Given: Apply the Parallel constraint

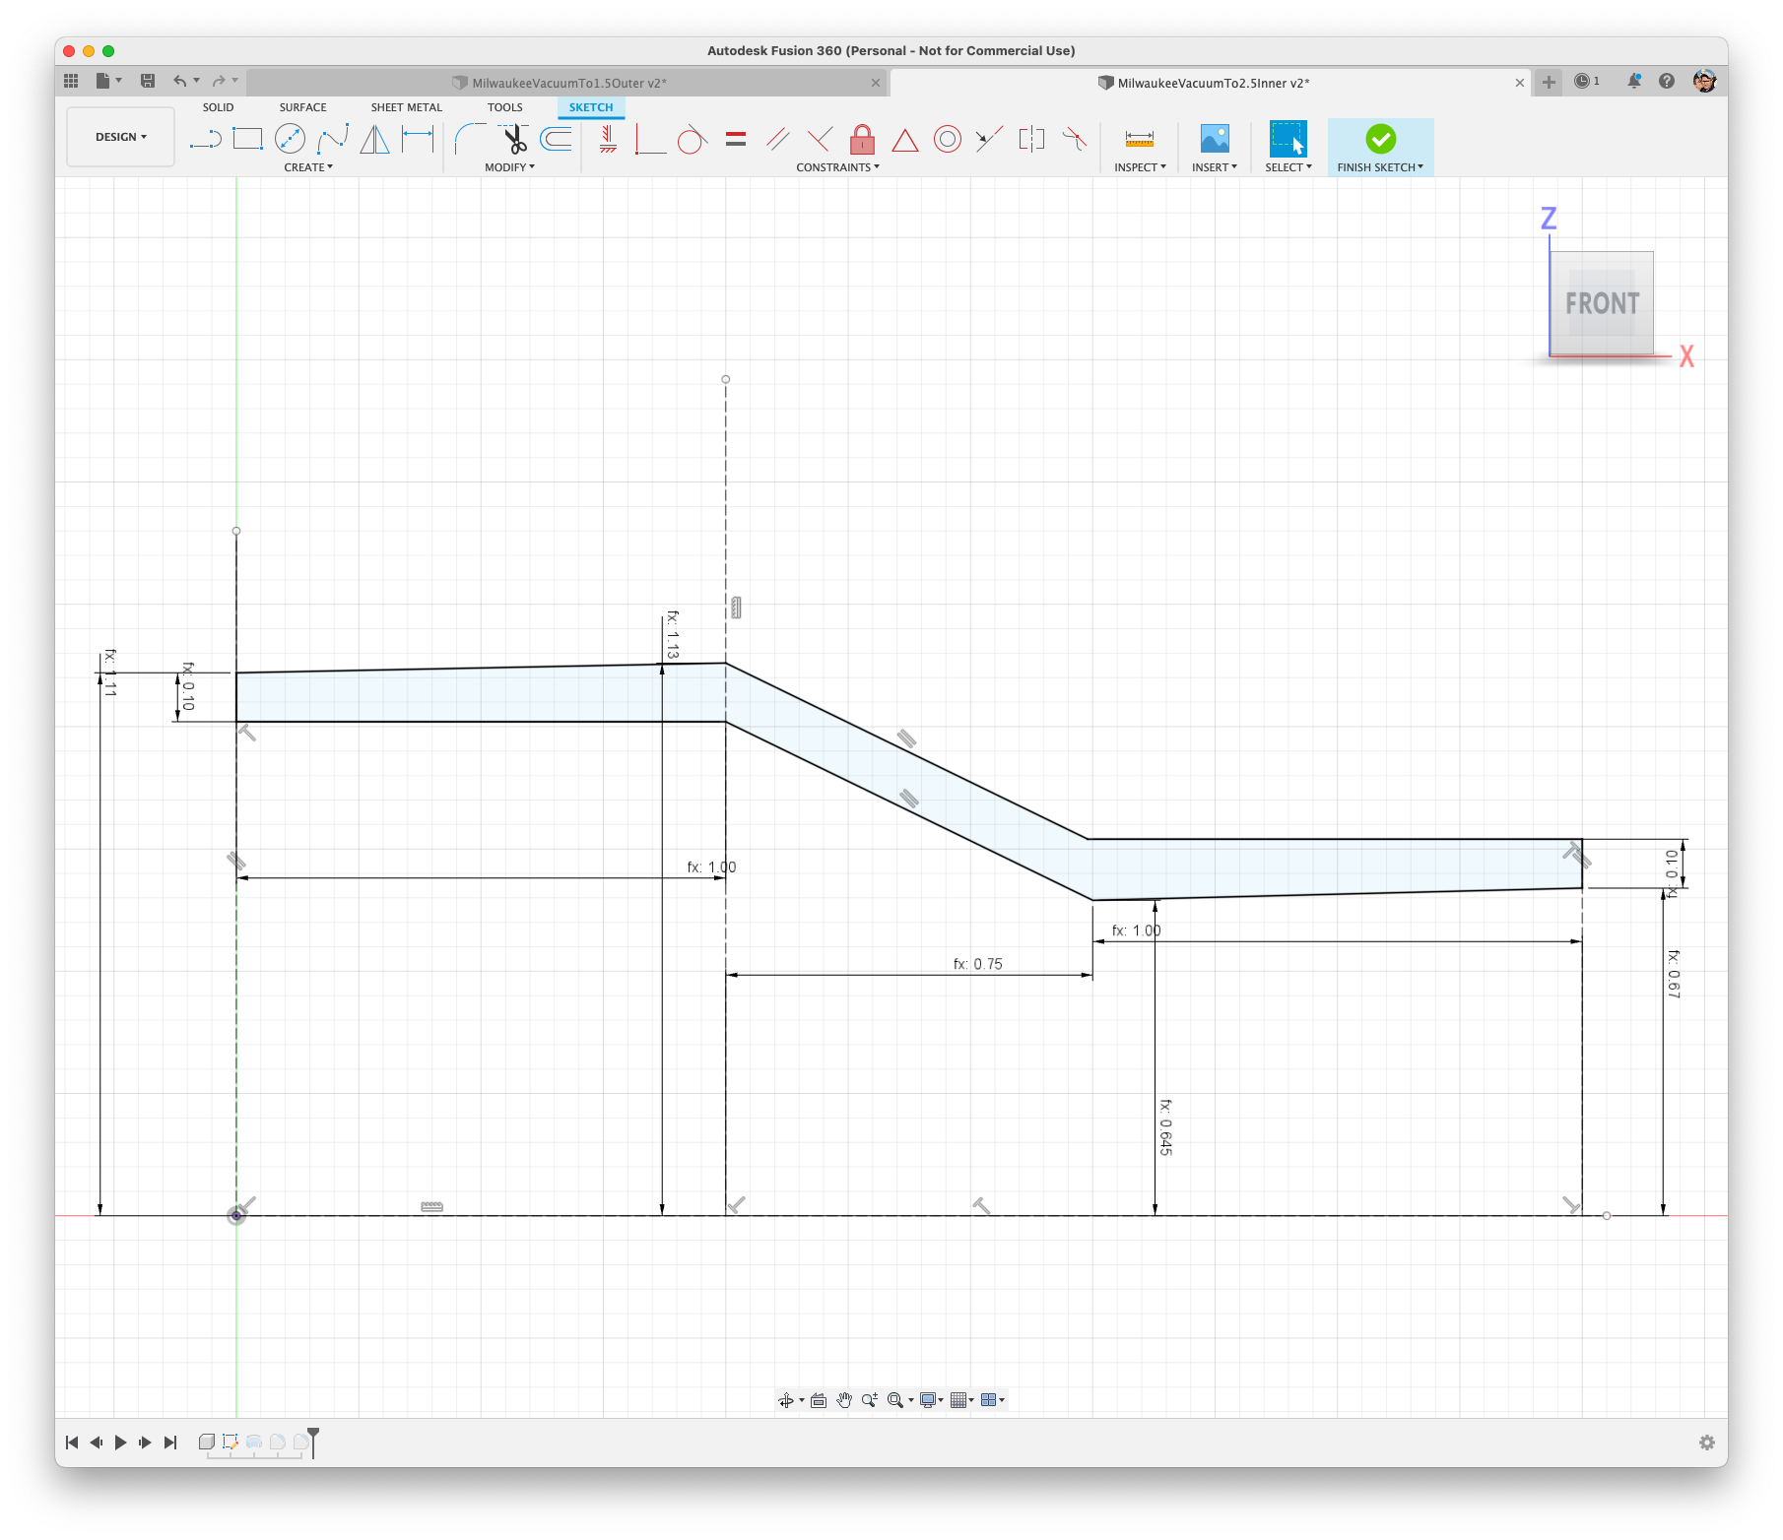Looking at the screenshot, I should tap(778, 139).
